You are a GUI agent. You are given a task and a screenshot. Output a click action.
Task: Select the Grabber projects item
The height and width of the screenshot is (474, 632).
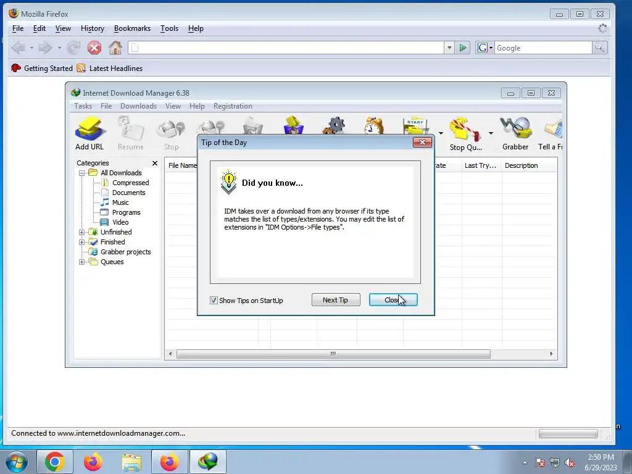pos(126,252)
